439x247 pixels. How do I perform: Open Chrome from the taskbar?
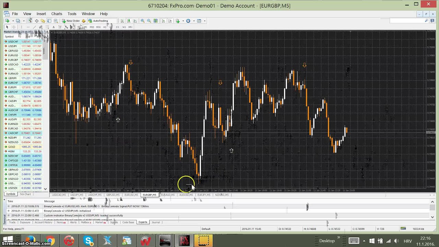tap(50, 241)
